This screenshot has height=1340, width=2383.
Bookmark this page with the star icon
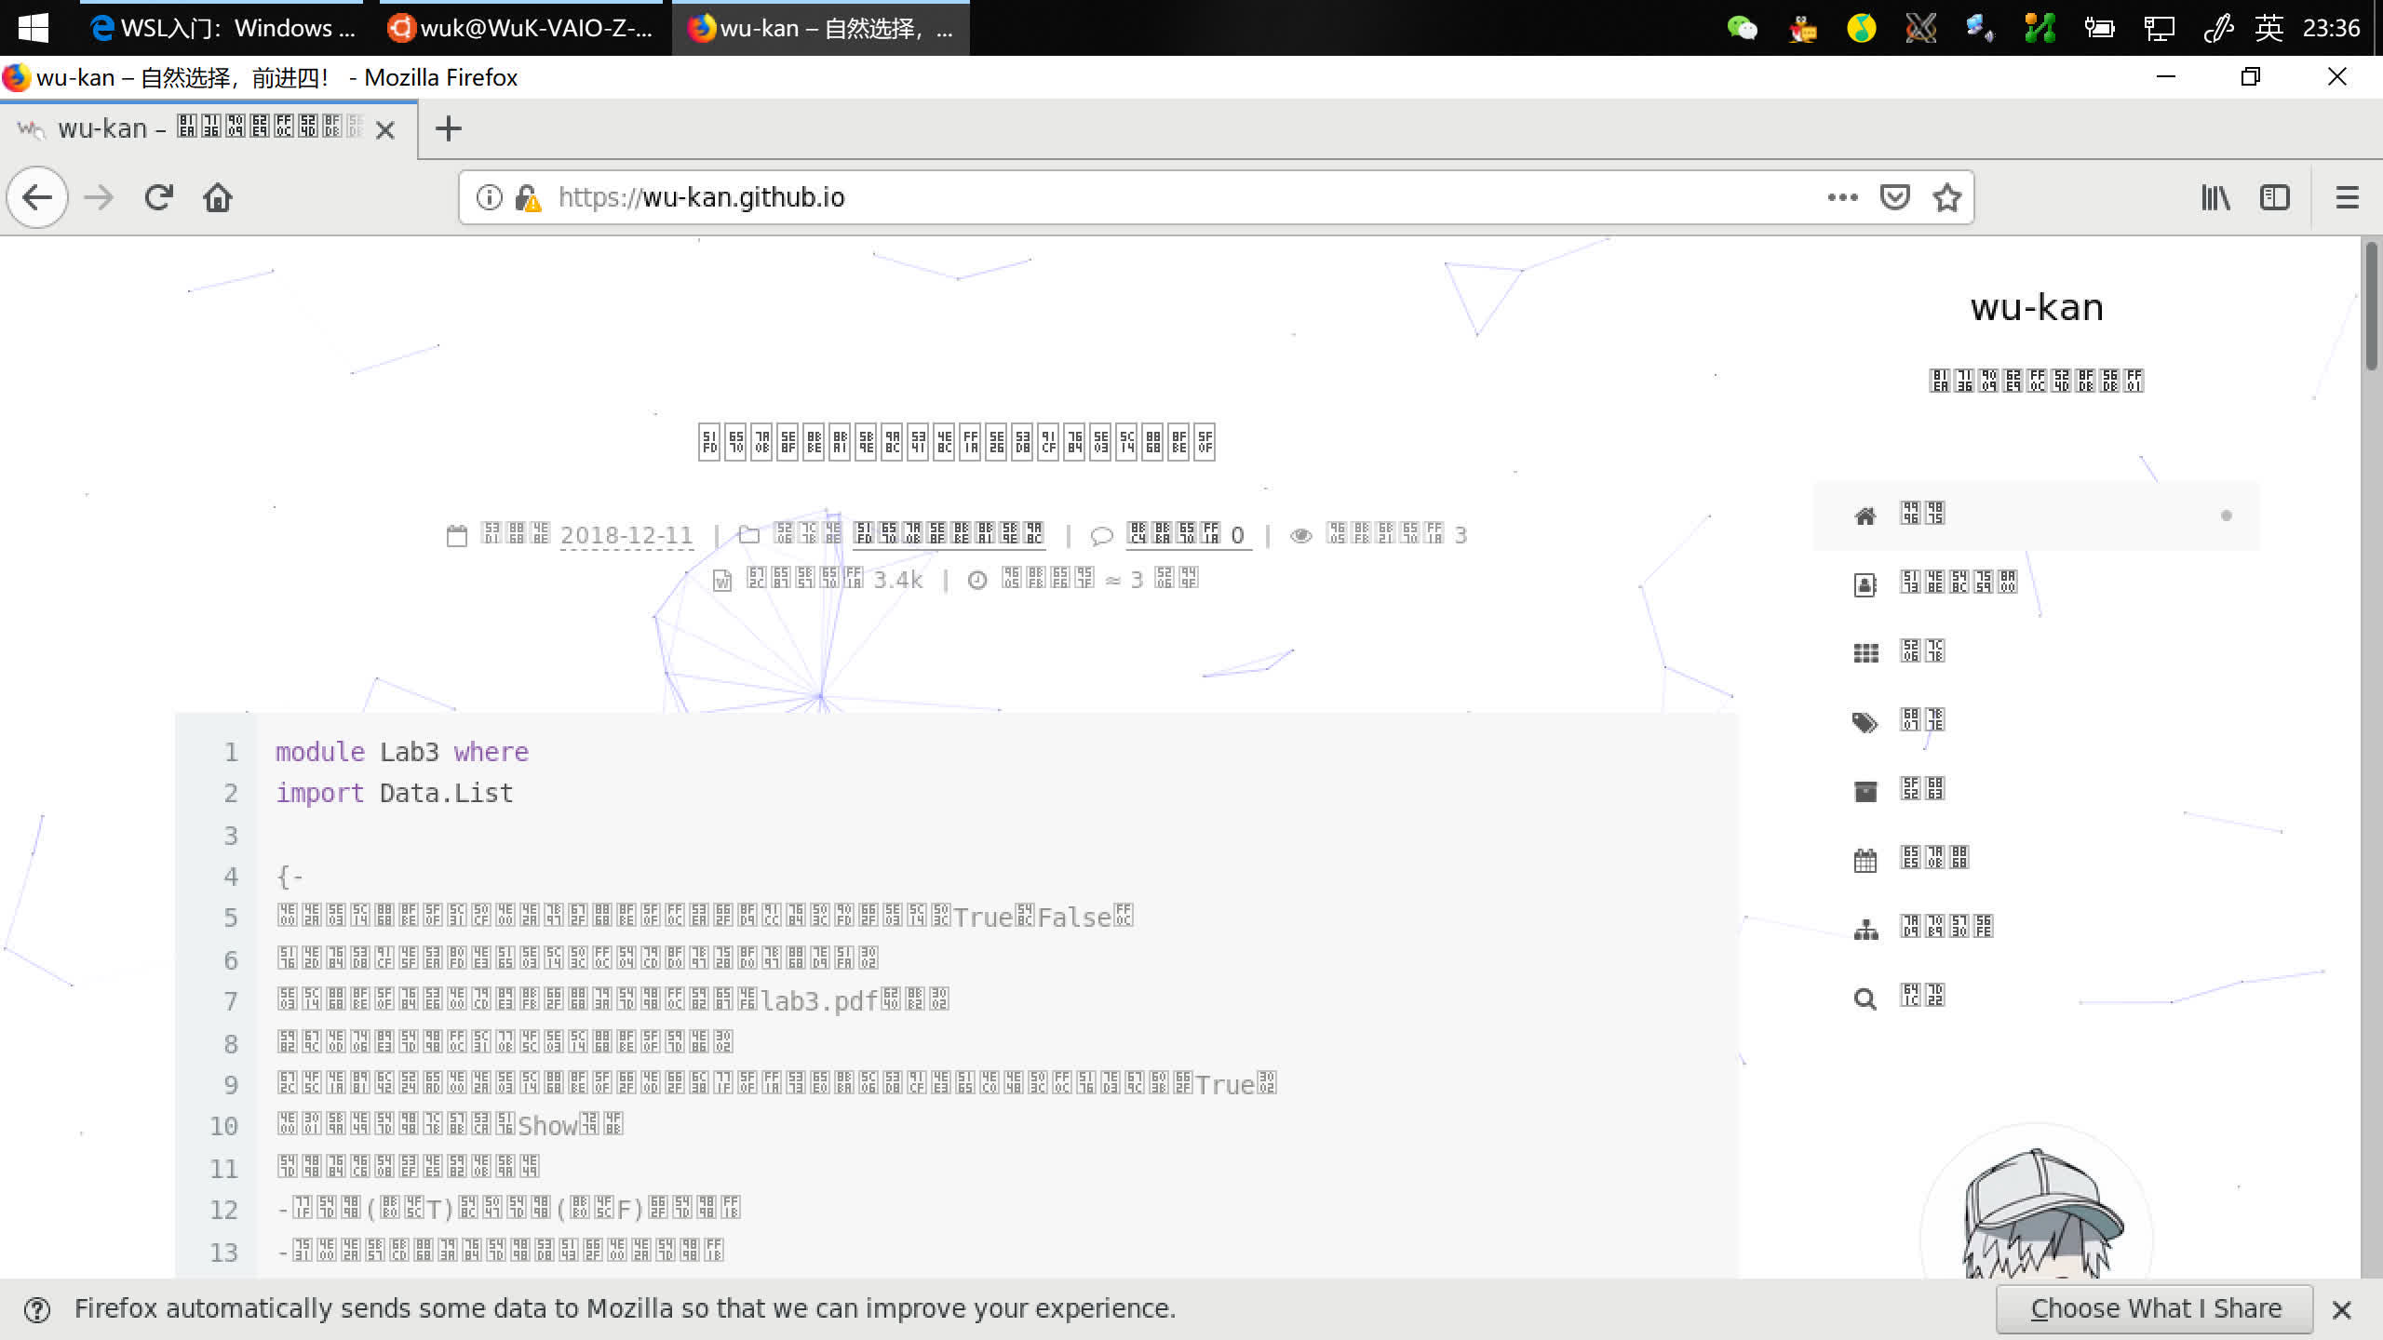point(1946,197)
